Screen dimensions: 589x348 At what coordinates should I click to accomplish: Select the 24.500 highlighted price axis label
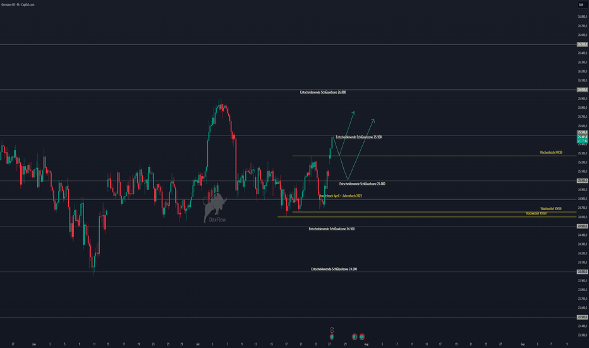tap(582, 226)
